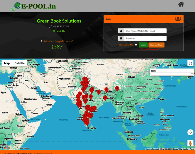Open the Visit Us link
The width and height of the screenshot is (195, 154).
point(61,31)
